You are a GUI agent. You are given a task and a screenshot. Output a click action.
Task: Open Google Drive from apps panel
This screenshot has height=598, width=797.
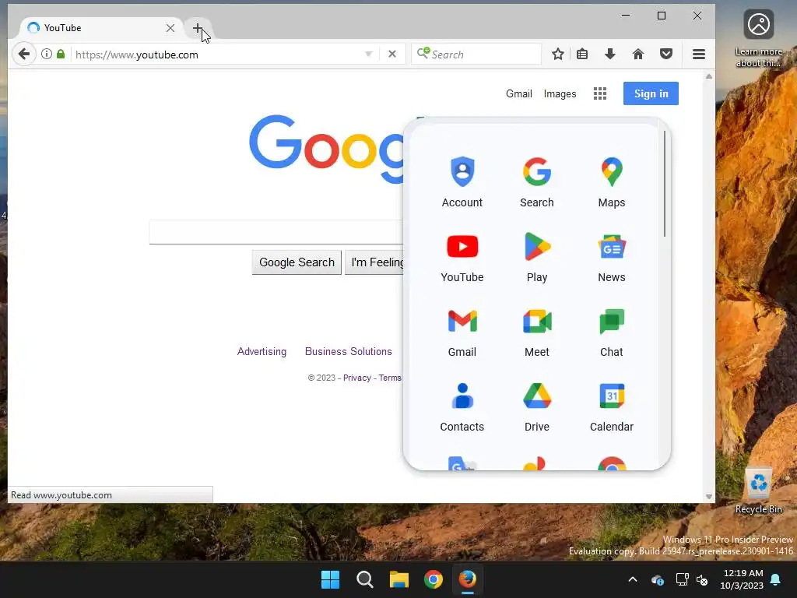coord(537,406)
